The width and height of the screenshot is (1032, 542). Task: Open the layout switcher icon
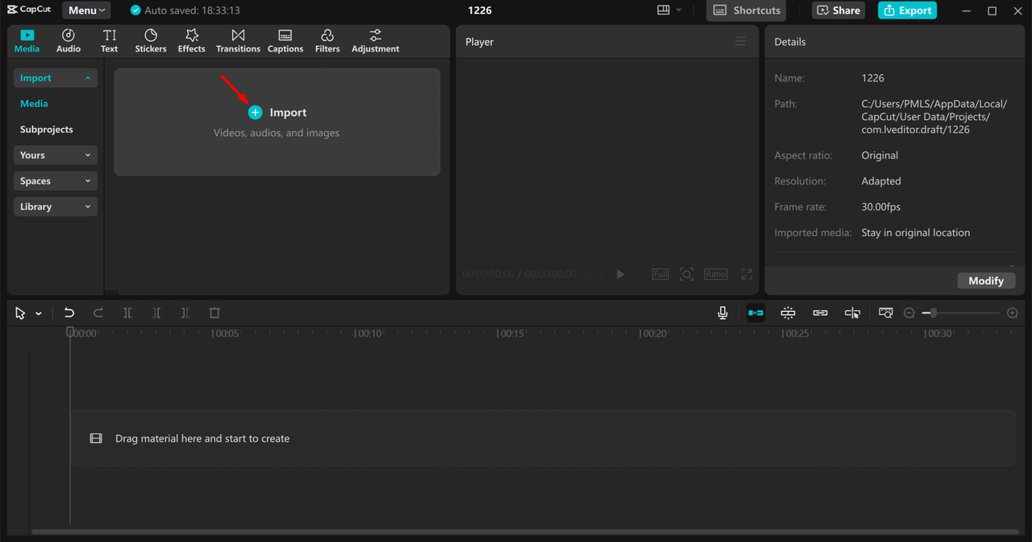coord(664,10)
